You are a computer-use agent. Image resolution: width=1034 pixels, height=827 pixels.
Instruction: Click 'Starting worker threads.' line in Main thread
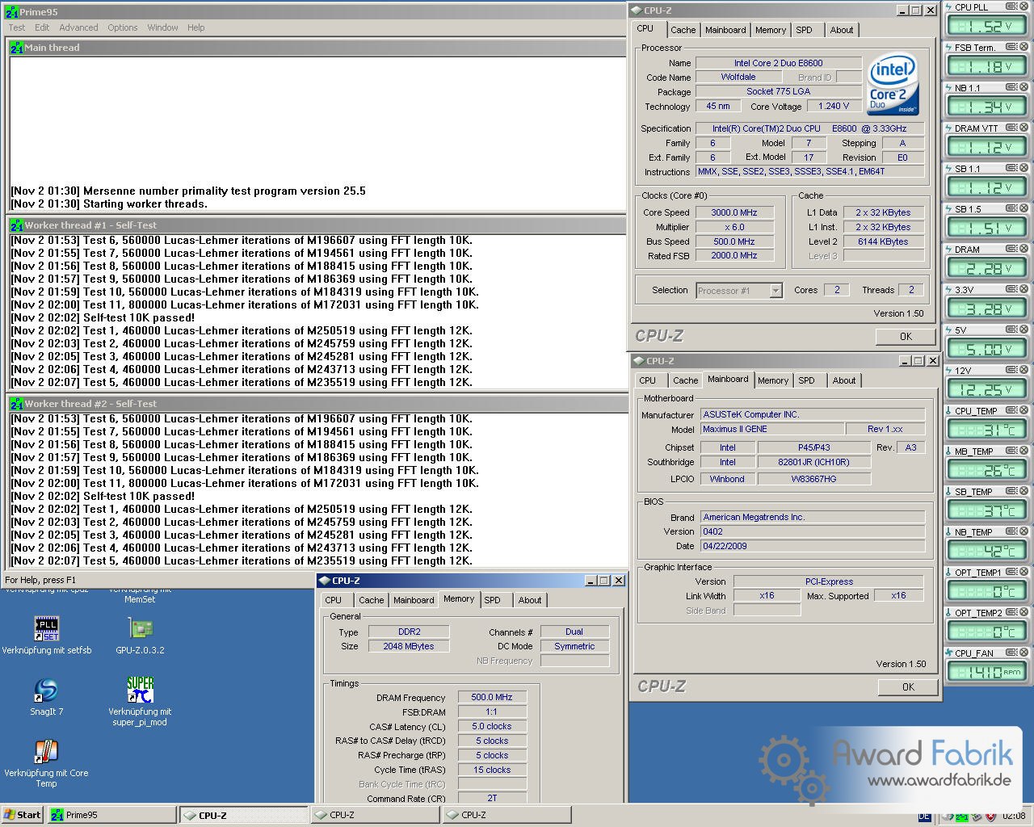[145, 204]
